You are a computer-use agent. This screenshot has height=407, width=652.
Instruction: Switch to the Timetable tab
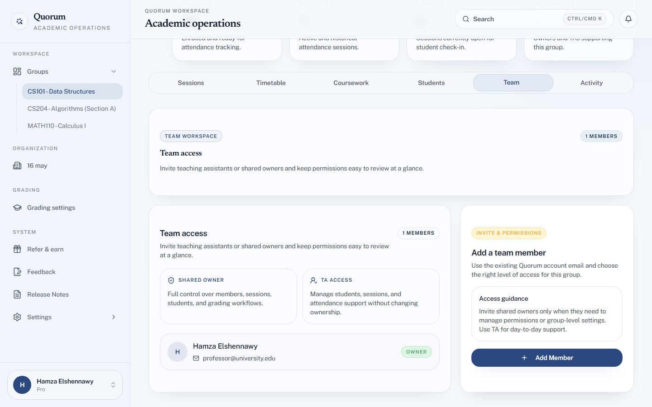[271, 83]
